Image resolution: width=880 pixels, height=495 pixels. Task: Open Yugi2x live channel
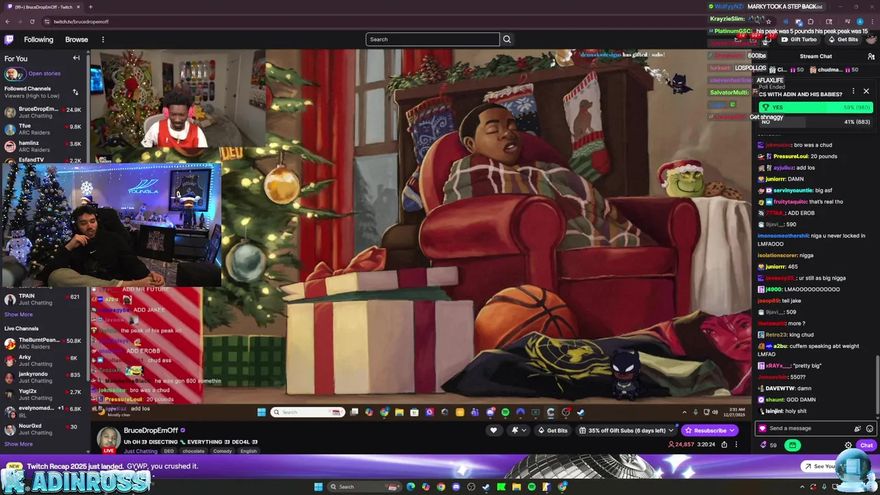click(x=43, y=395)
